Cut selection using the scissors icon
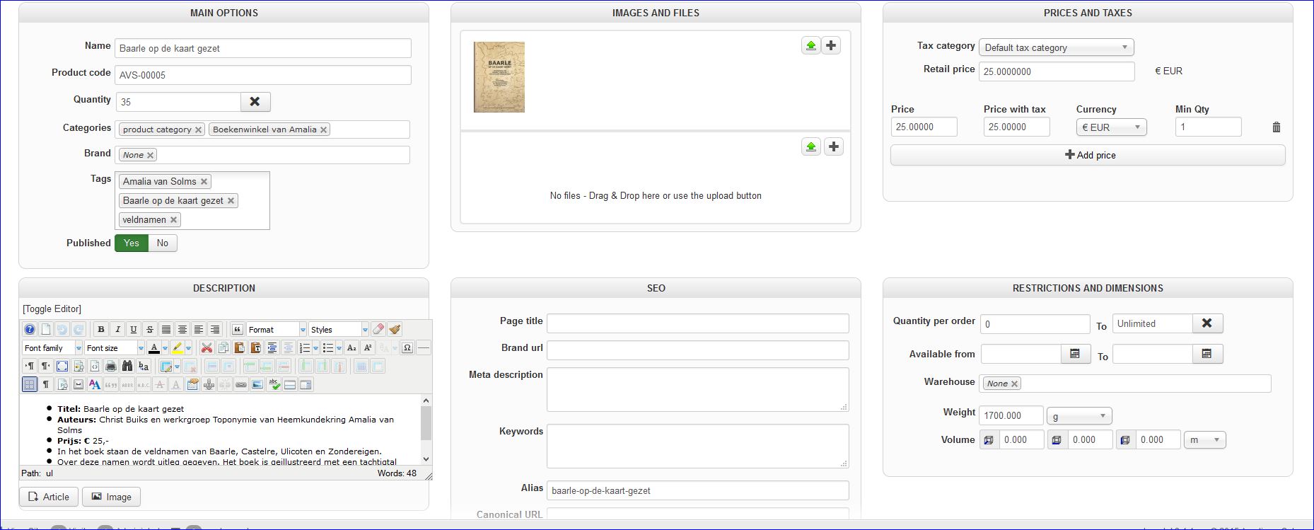Image resolution: width=1314 pixels, height=530 pixels. (207, 347)
